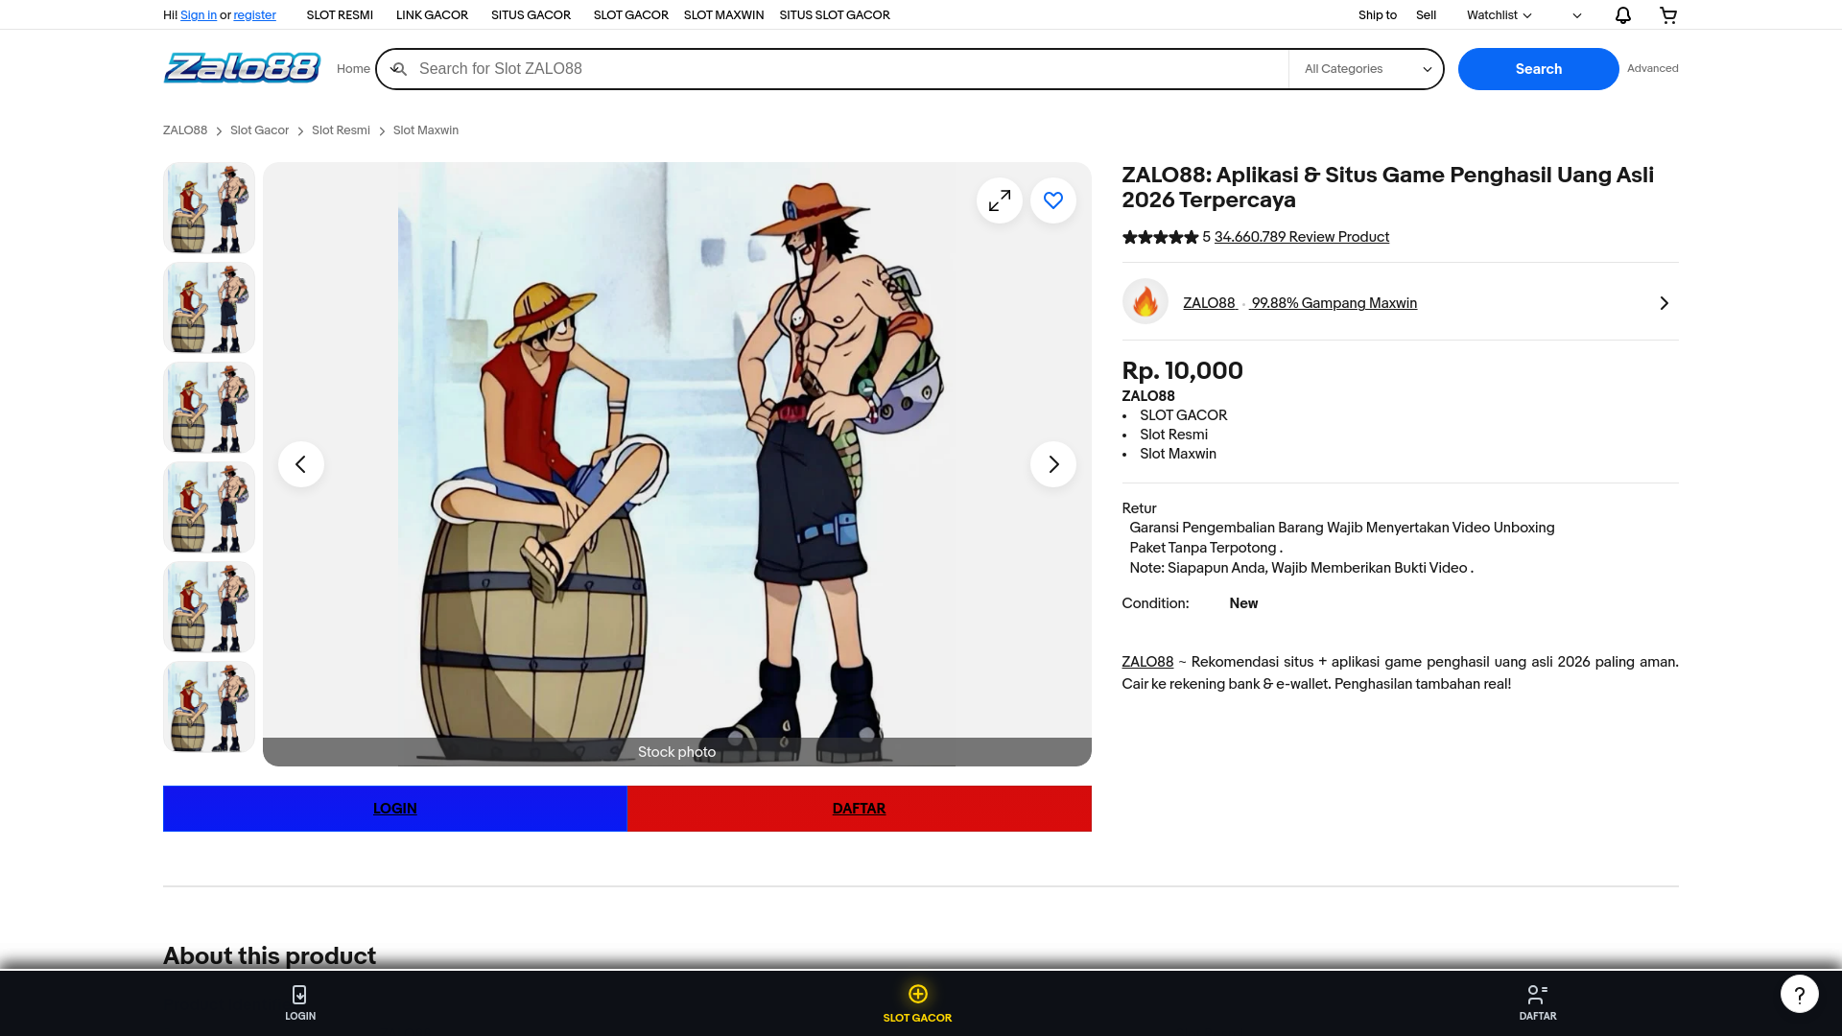This screenshot has height=1036, width=1842.
Task: Open SITUS GACOR top menu item
Action: click(531, 15)
